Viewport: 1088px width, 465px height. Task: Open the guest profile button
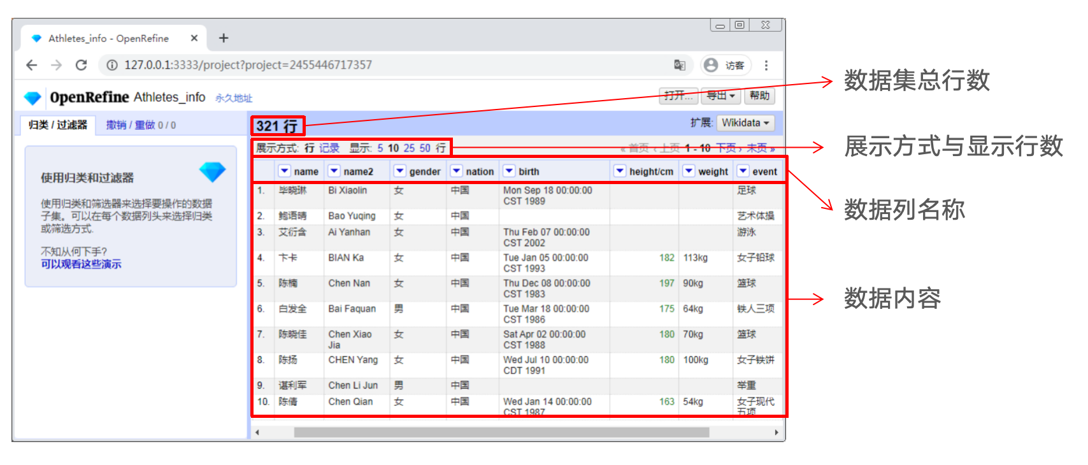(726, 65)
